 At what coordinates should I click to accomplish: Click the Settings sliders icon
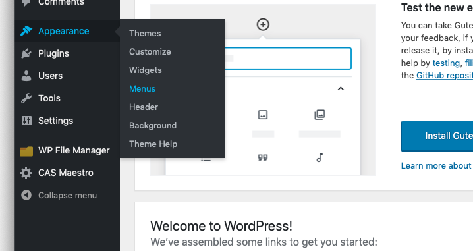pyautogui.click(x=26, y=121)
